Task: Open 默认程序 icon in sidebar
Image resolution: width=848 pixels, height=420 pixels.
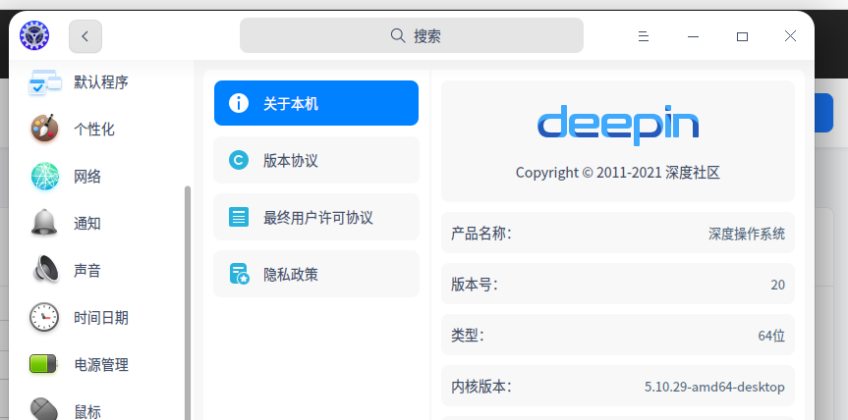Action: tap(45, 82)
